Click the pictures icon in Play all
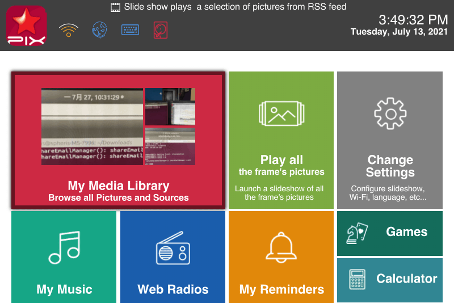 pos(281,114)
